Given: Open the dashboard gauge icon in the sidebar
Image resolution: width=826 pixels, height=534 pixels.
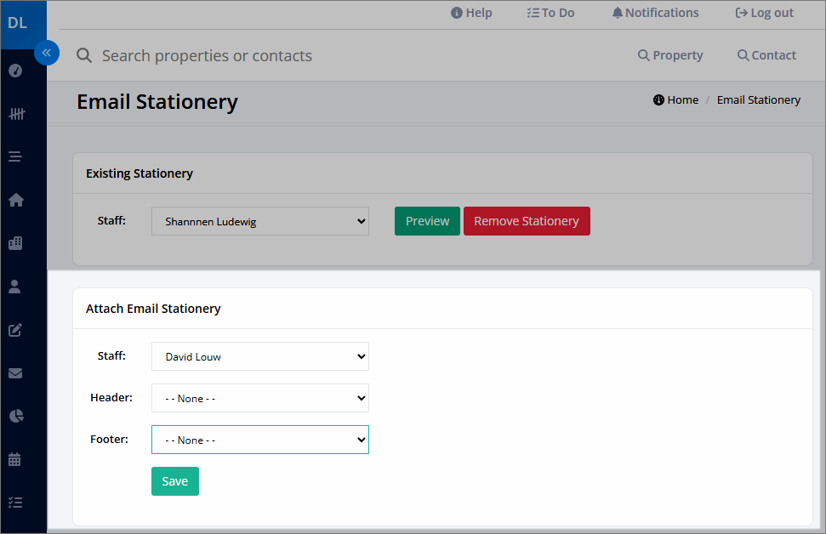Looking at the screenshot, I should point(15,71).
